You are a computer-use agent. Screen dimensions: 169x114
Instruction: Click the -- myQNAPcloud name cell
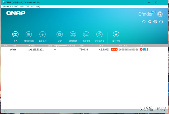click(55, 50)
